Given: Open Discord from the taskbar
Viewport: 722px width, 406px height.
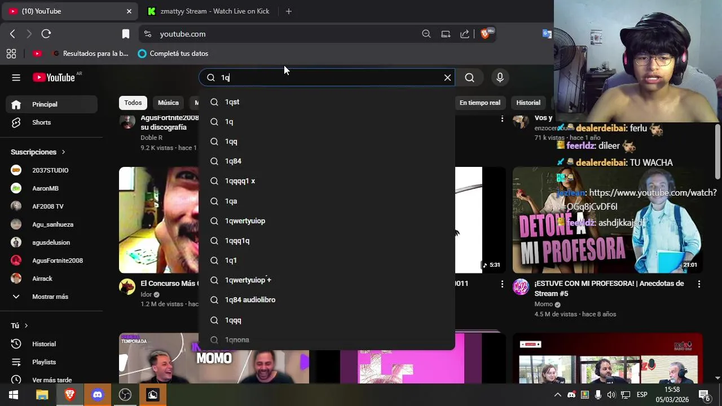Looking at the screenshot, I should [98, 395].
